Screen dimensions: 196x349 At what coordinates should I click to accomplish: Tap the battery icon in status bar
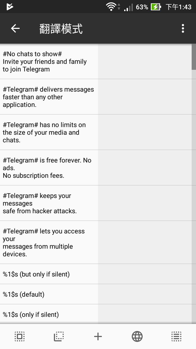coord(156,7)
